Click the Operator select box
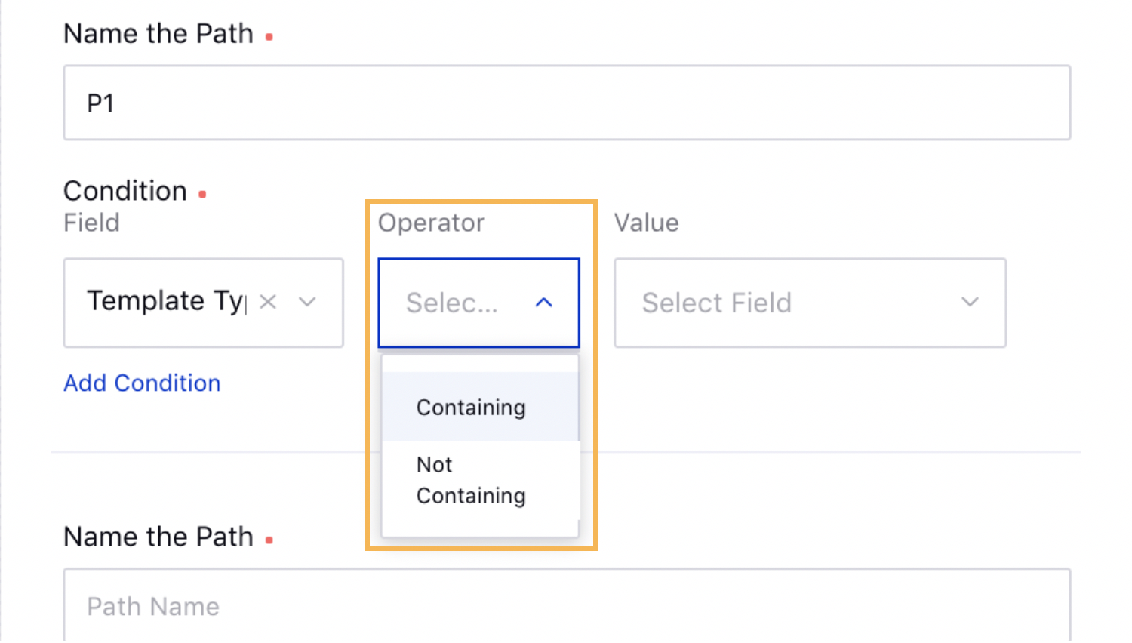The image size is (1132, 643). 479,303
